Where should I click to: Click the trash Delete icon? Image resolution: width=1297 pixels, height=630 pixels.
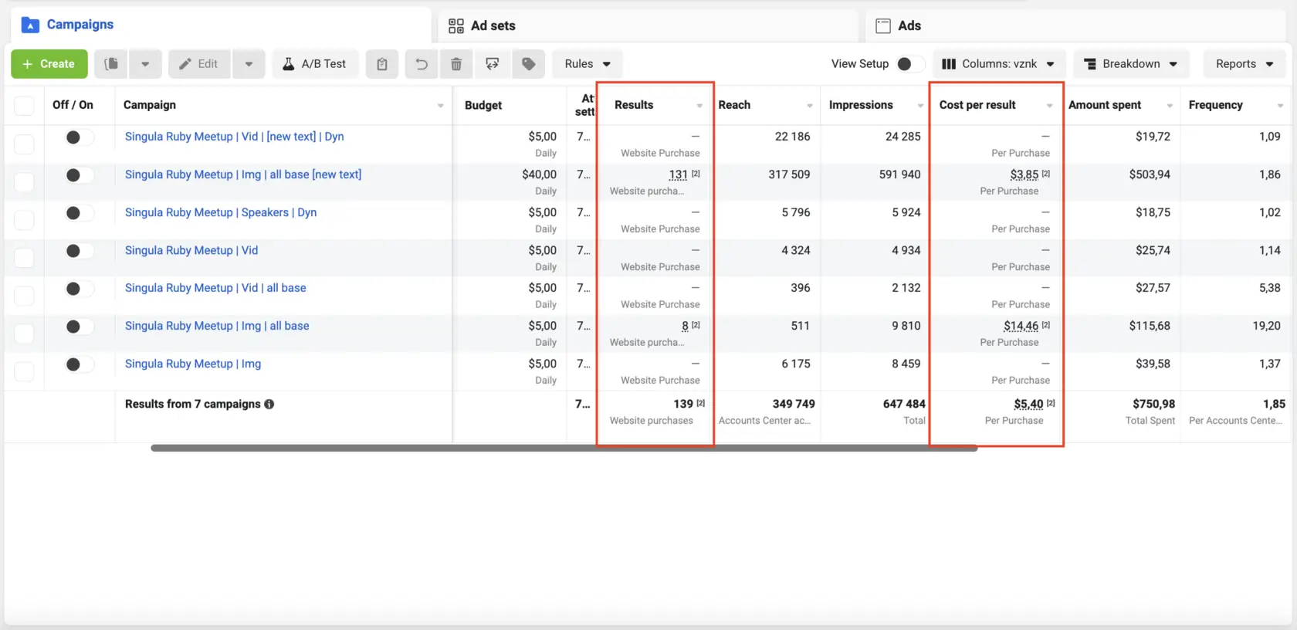coord(456,64)
